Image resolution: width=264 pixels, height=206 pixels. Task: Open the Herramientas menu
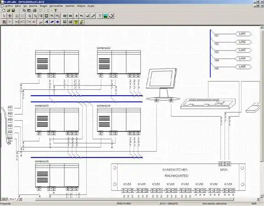click(56, 6)
